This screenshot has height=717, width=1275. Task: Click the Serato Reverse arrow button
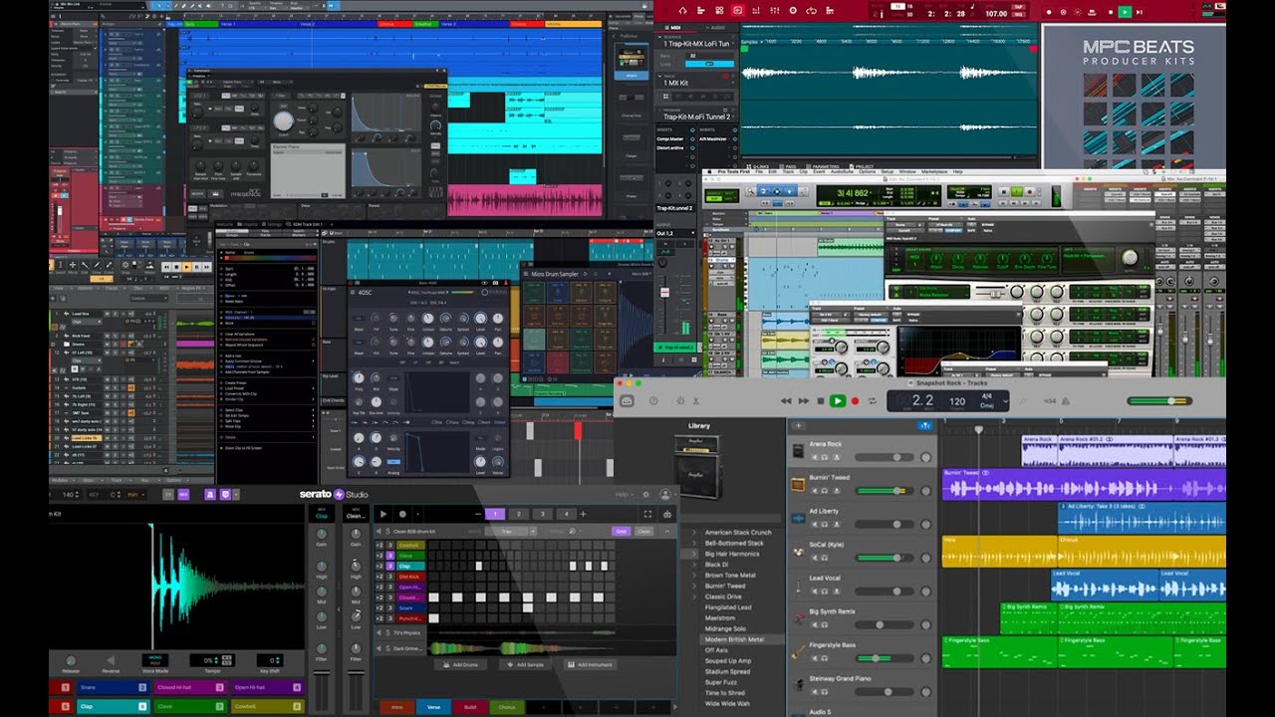pos(110,660)
